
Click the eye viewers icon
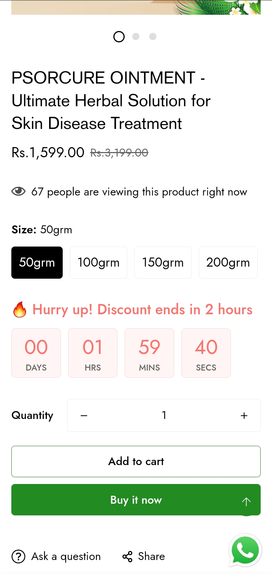coord(19,192)
